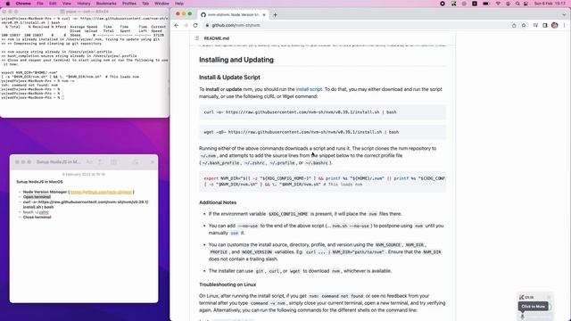Image resolution: width=571 pixels, height=321 pixels.
Task: Click the Troubleshooting on Linux heading
Action: click(228, 284)
